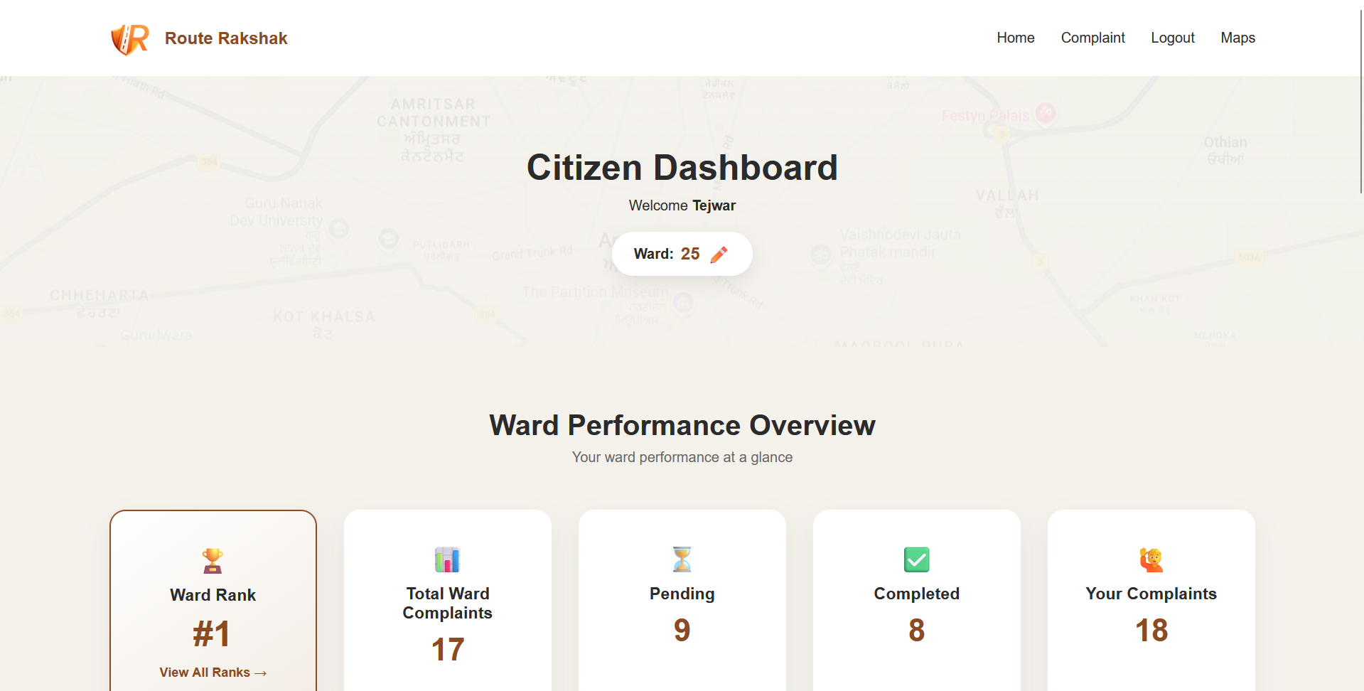This screenshot has height=691, width=1364.
Task: Click the hourglass icon on Pending card
Action: coord(682,559)
